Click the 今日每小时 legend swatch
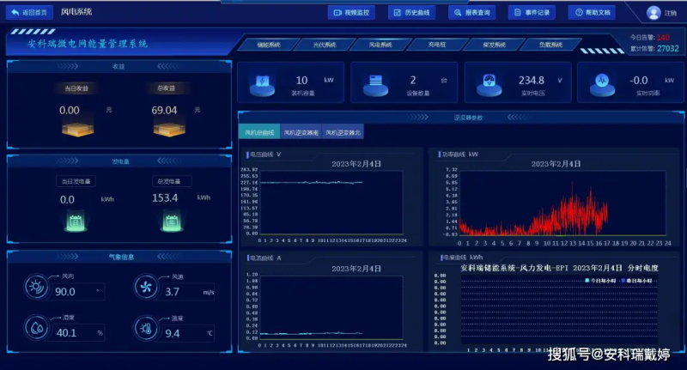This screenshot has height=370, width=687. click(587, 281)
